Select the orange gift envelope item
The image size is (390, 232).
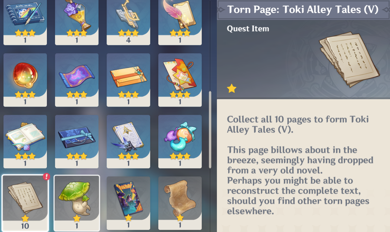128,80
